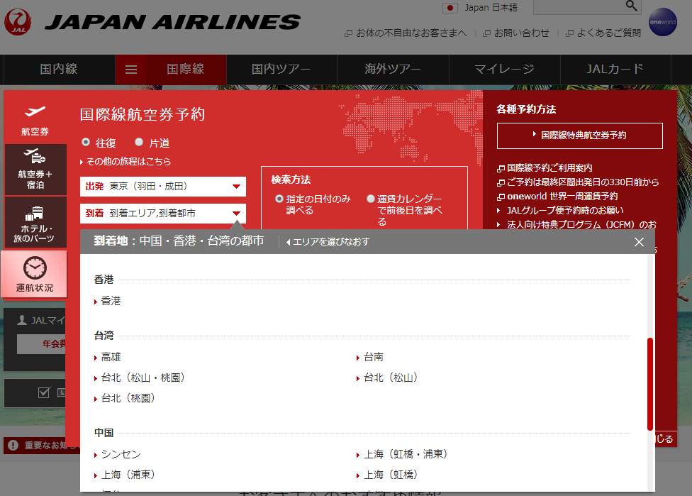Open the hamburger menu beside 国際線
The image size is (692, 496).
[131, 70]
